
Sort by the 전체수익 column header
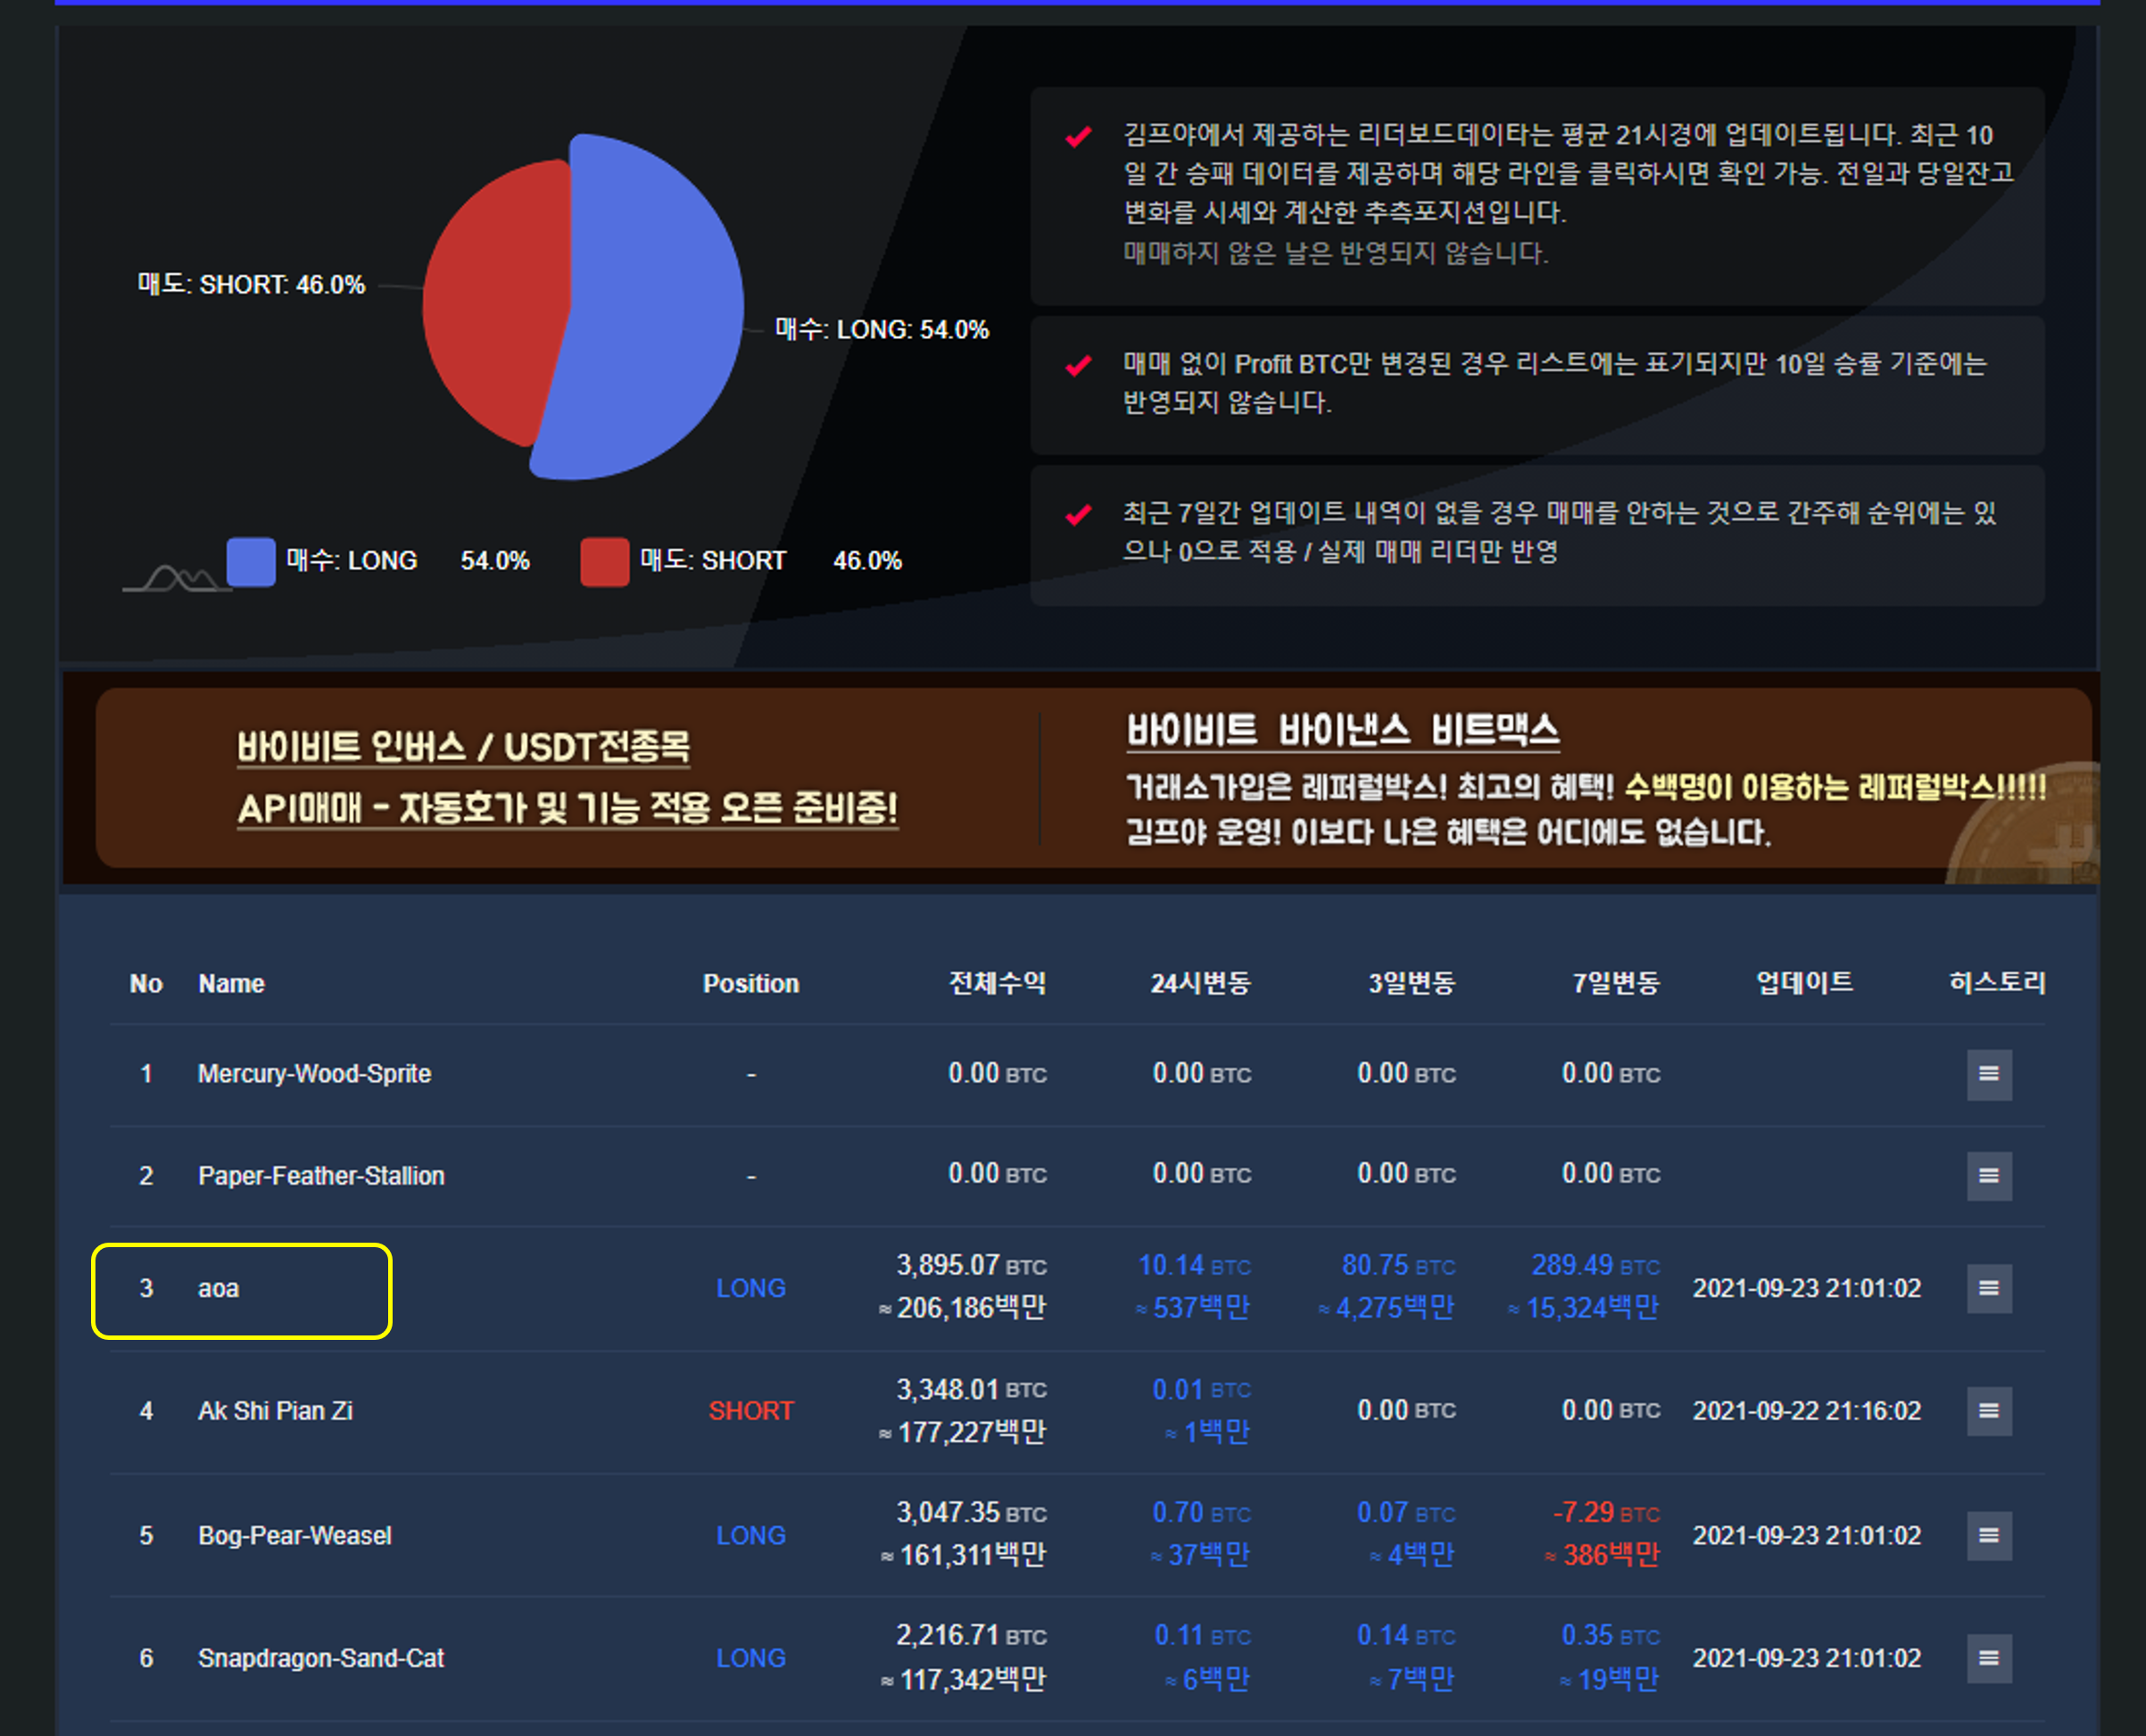(996, 983)
